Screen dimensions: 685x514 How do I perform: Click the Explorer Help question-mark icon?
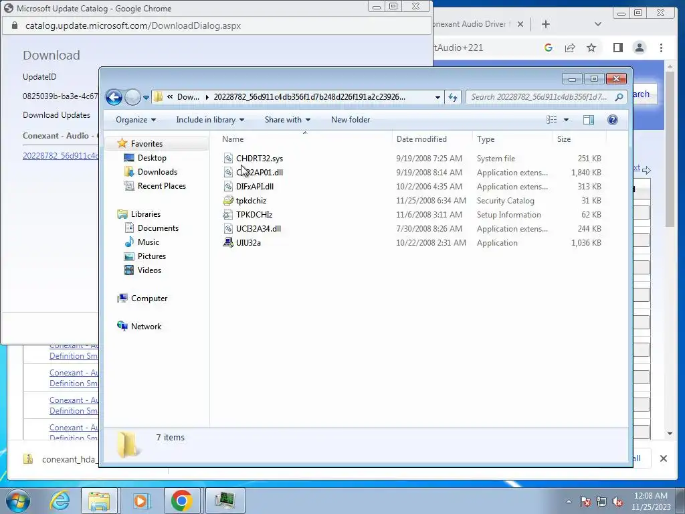613,120
